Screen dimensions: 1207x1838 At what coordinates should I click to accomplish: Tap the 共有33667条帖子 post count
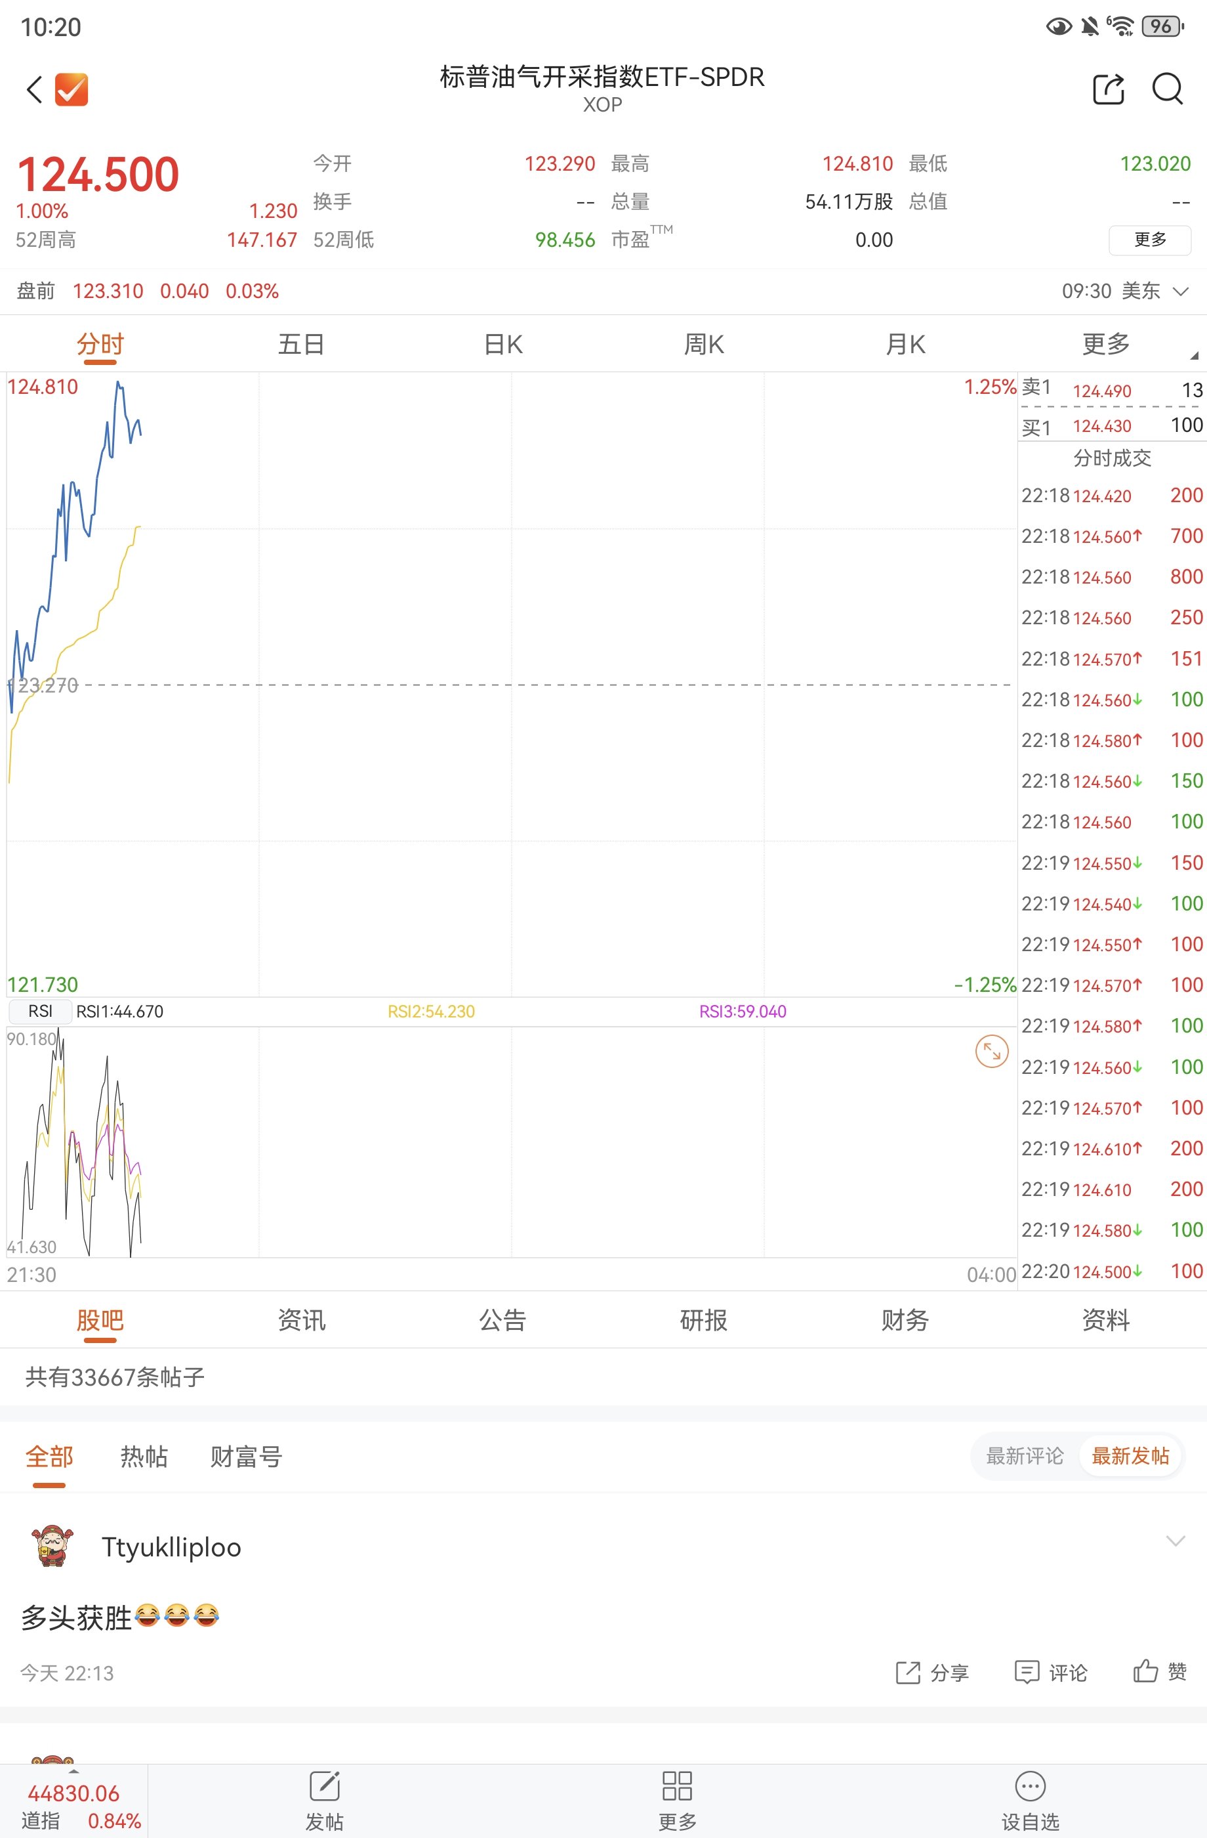[x=115, y=1377]
